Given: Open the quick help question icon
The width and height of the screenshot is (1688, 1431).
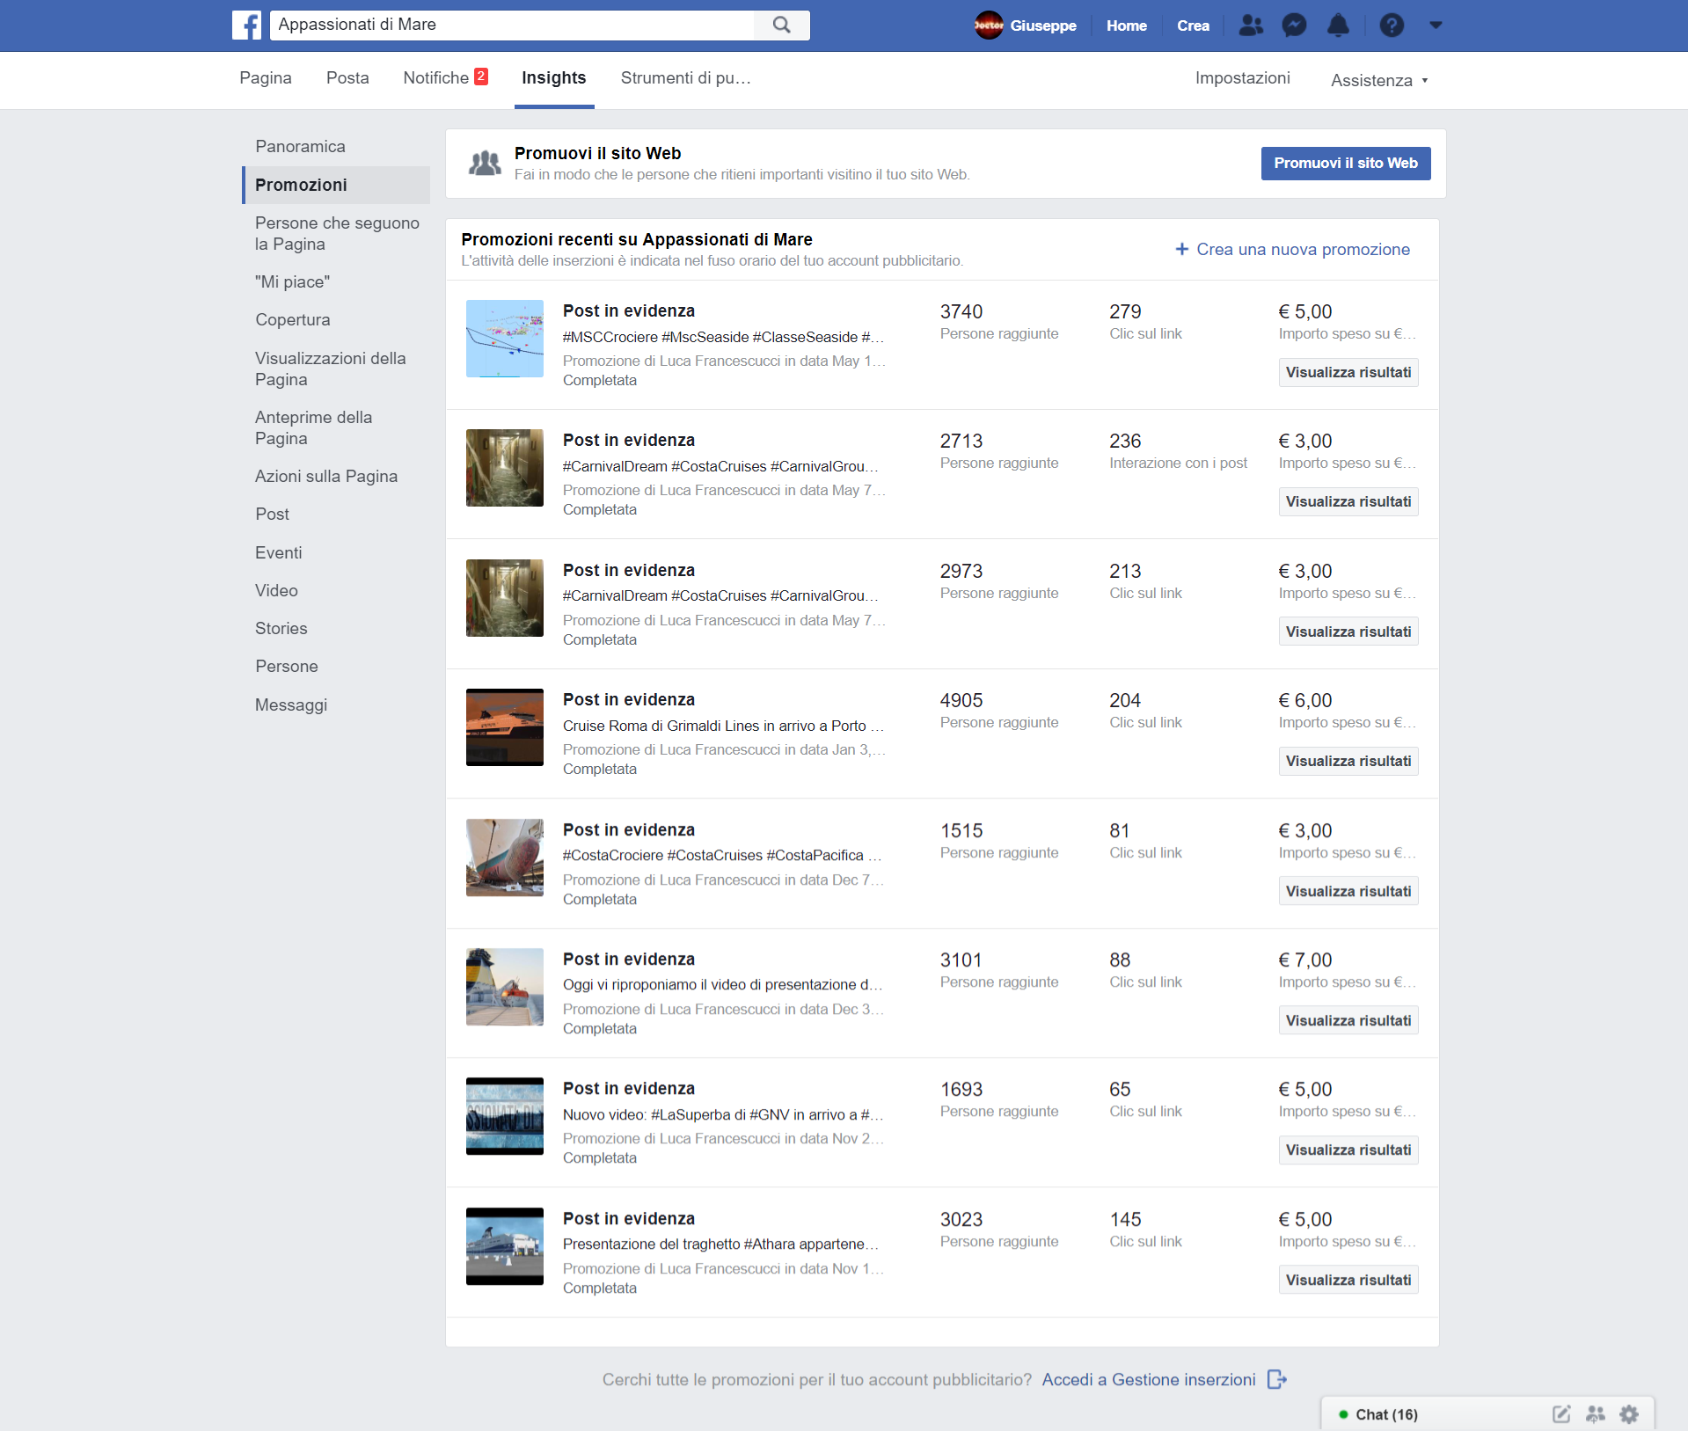Looking at the screenshot, I should [1392, 26].
